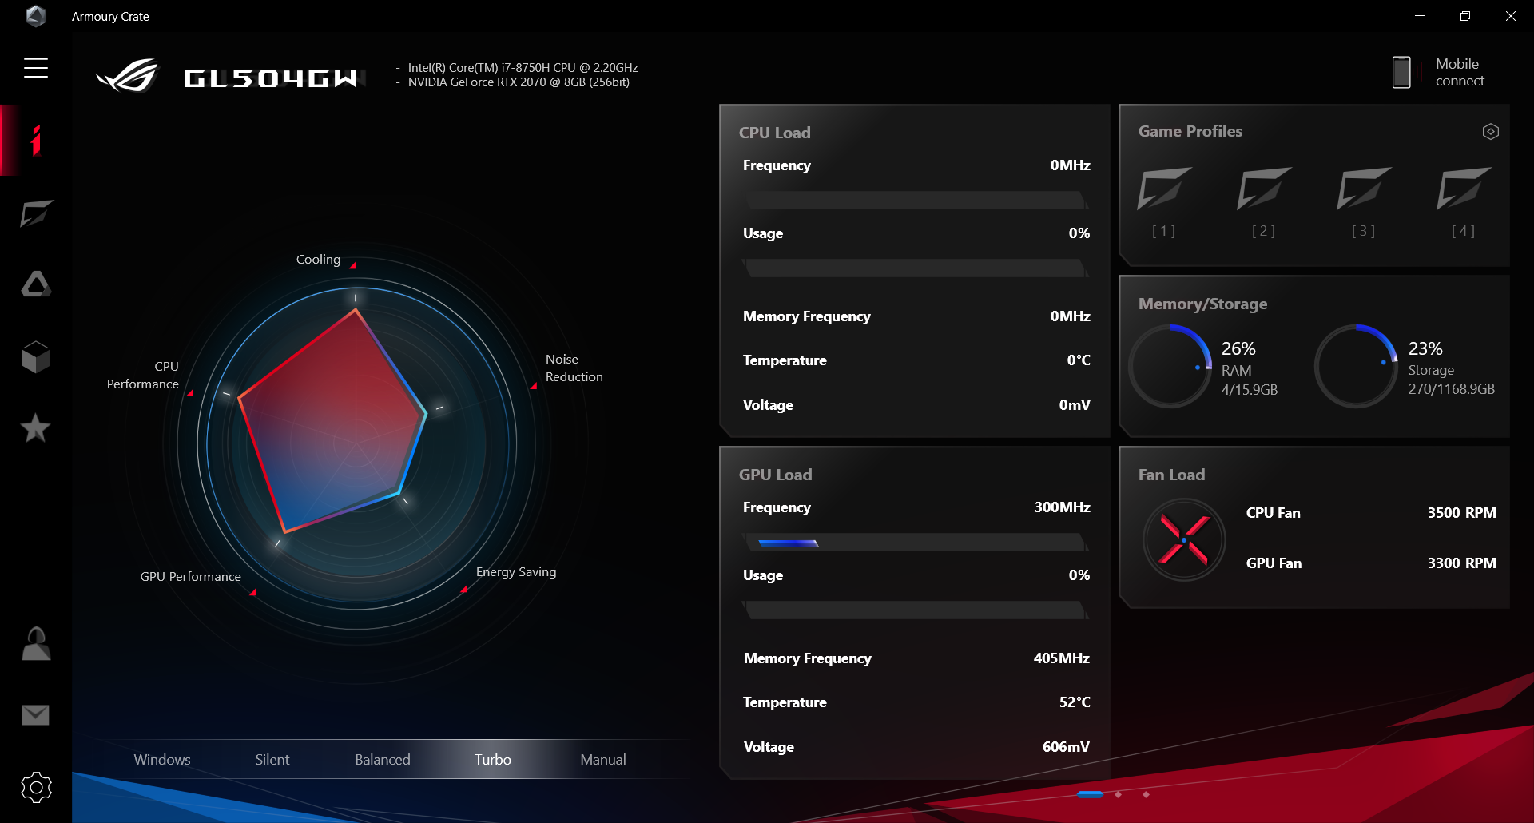Open the User Center profile icon

tap(36, 643)
